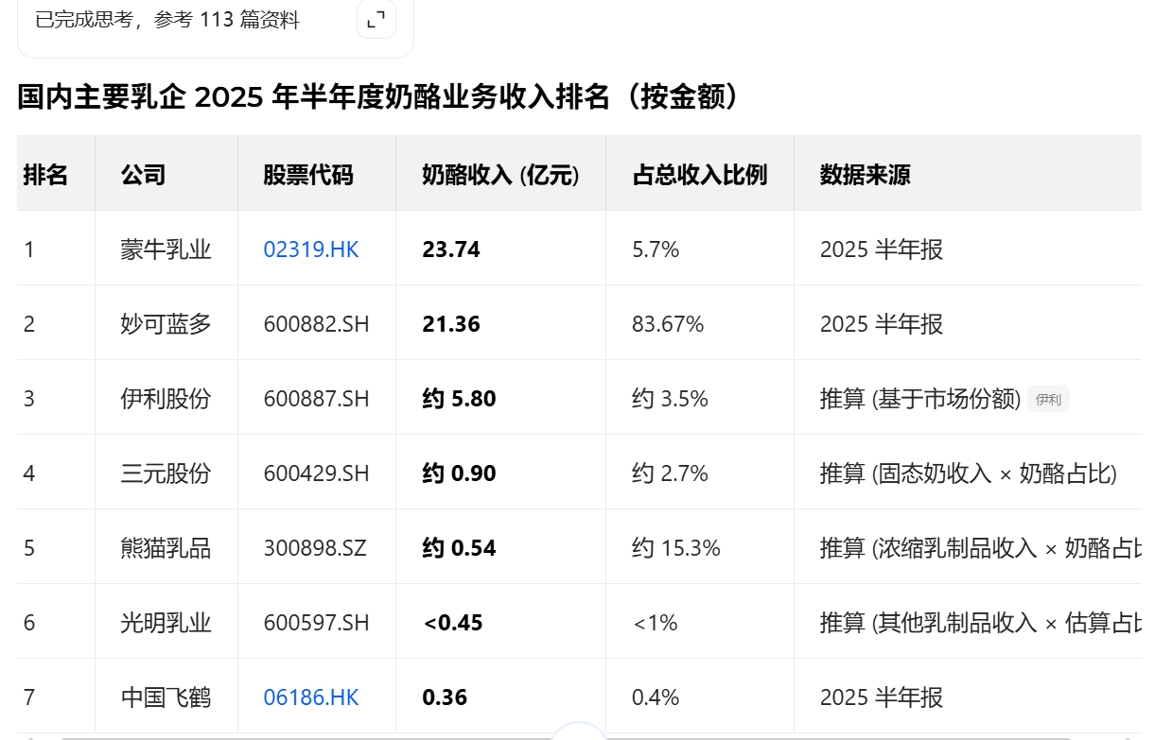
Task: Click the stock code 600882.SH
Action: [x=317, y=324]
